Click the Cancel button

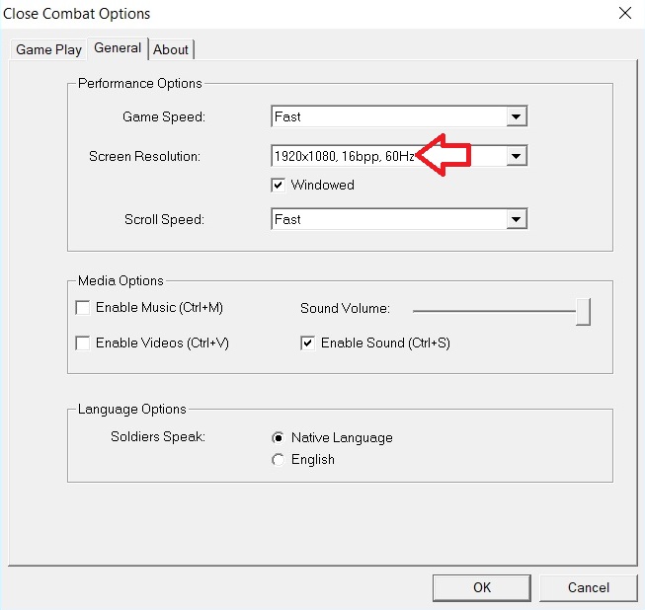[589, 587]
